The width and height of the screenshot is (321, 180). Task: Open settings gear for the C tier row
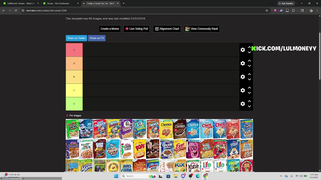point(243,90)
